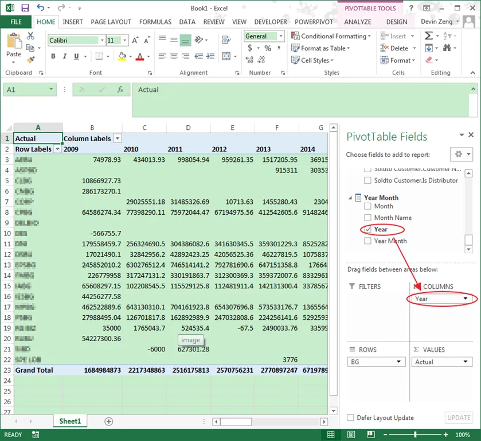This screenshot has width=481, height=441.
Task: Open the font size dropdown
Action: pyautogui.click(x=125, y=40)
